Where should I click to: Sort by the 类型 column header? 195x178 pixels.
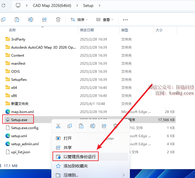click(125, 30)
